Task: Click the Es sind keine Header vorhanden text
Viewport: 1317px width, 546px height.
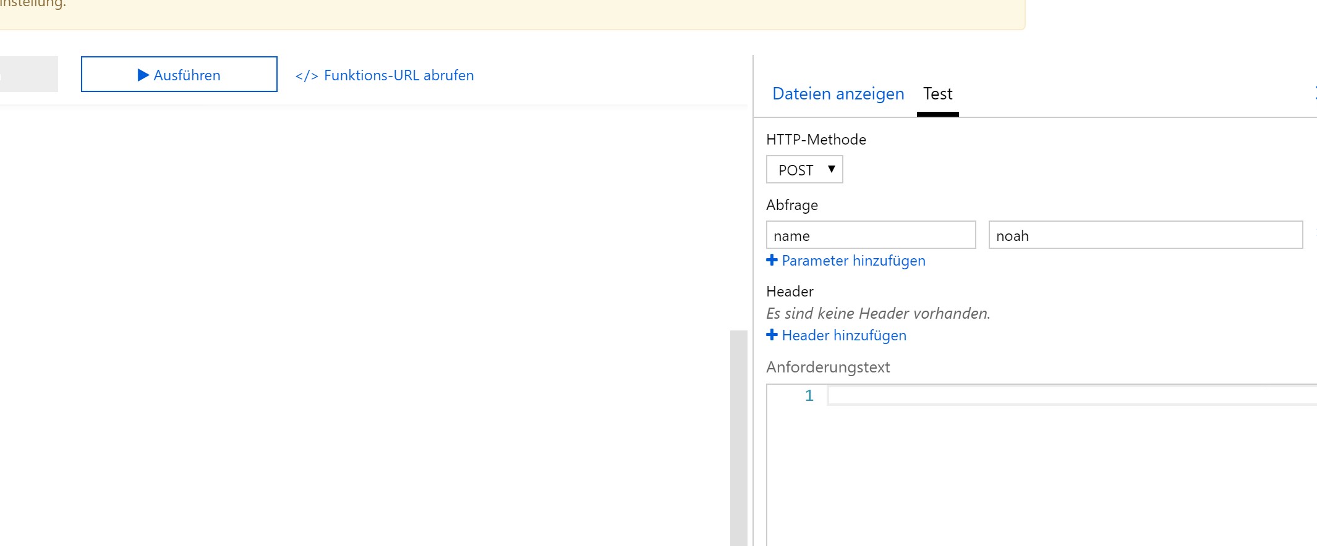Action: pos(878,314)
